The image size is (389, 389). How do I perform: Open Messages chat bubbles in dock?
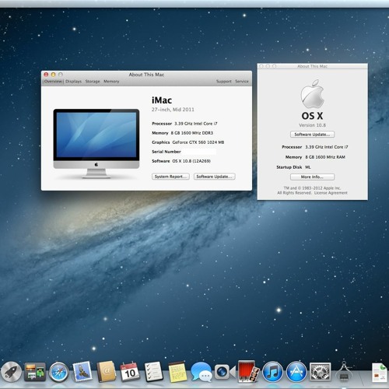pos(201,373)
